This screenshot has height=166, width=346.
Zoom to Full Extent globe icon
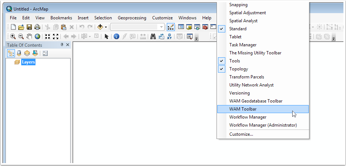coord(37,36)
